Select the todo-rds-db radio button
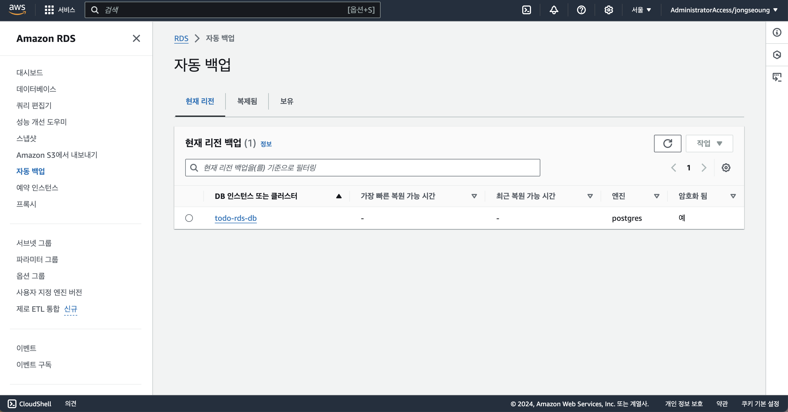This screenshot has width=788, height=412. tap(189, 218)
